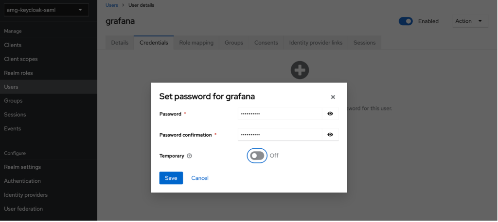Switch to the Groups tab
498x222 pixels.
pos(234,43)
